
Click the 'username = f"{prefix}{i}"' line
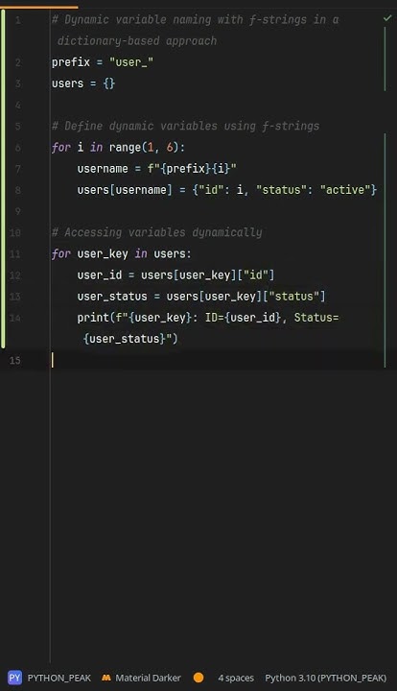click(156, 169)
